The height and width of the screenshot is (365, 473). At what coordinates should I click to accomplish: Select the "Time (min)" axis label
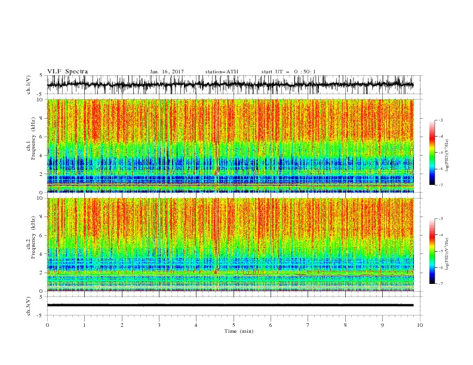[239, 331]
